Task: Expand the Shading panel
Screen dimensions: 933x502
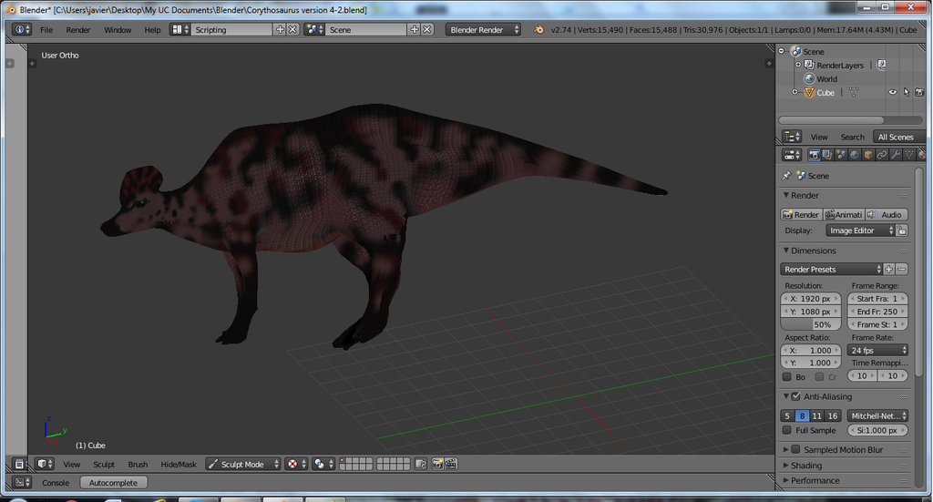Action: pos(805,466)
